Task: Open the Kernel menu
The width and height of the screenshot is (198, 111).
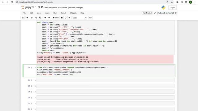Action: tap(63, 13)
